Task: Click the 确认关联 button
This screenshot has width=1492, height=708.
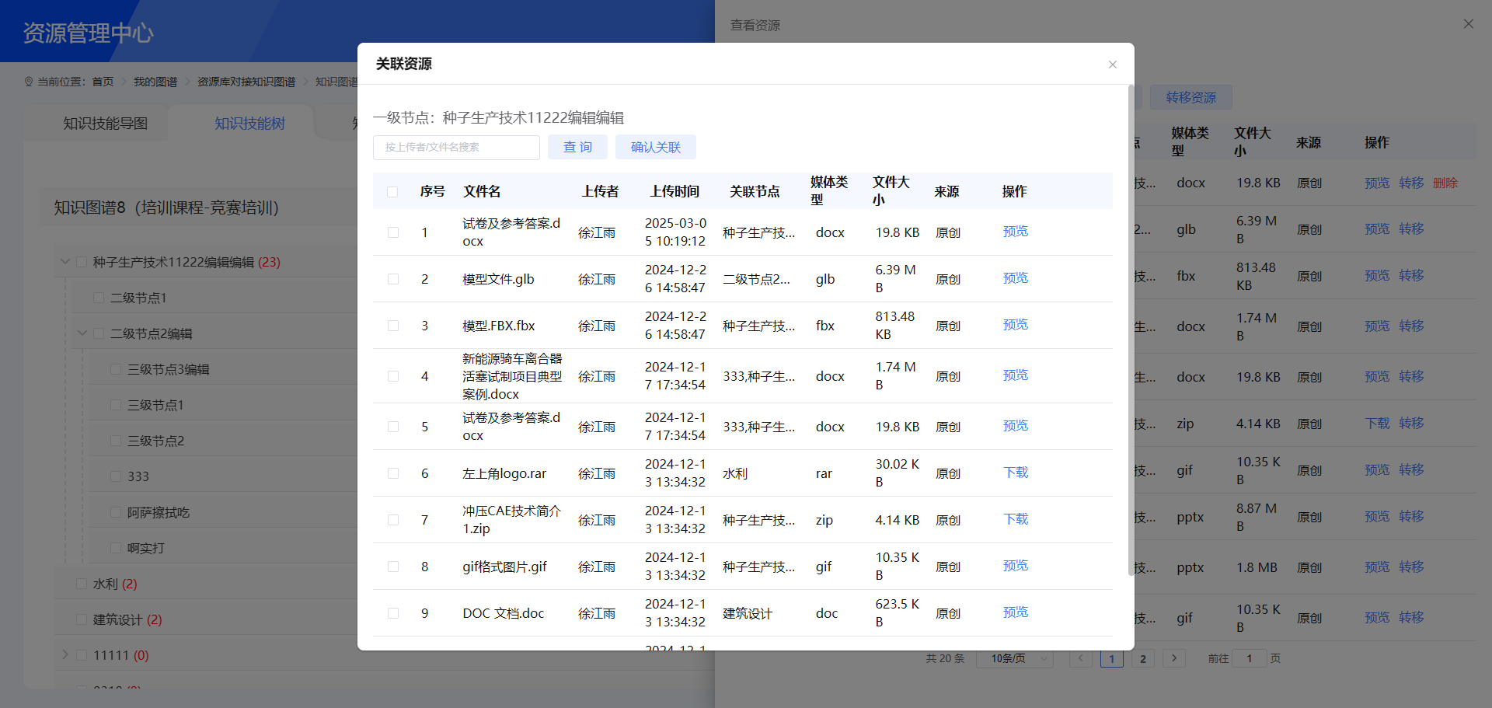Action: pyautogui.click(x=655, y=147)
